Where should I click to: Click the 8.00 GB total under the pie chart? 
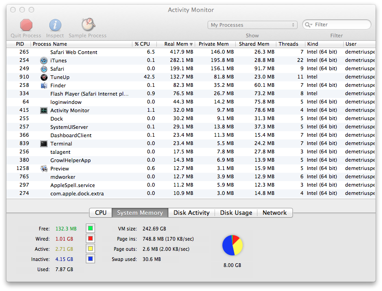pos(233,265)
